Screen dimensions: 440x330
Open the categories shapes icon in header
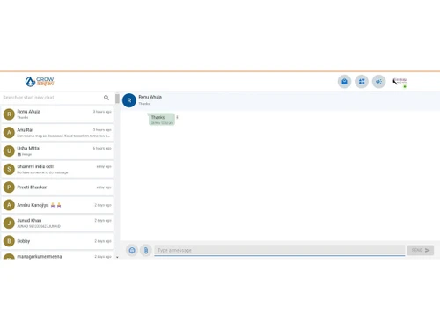(x=362, y=82)
